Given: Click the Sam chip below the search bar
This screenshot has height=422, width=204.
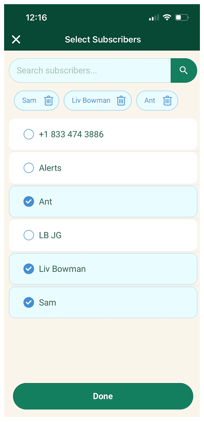Looking at the screenshot, I should coord(29,100).
